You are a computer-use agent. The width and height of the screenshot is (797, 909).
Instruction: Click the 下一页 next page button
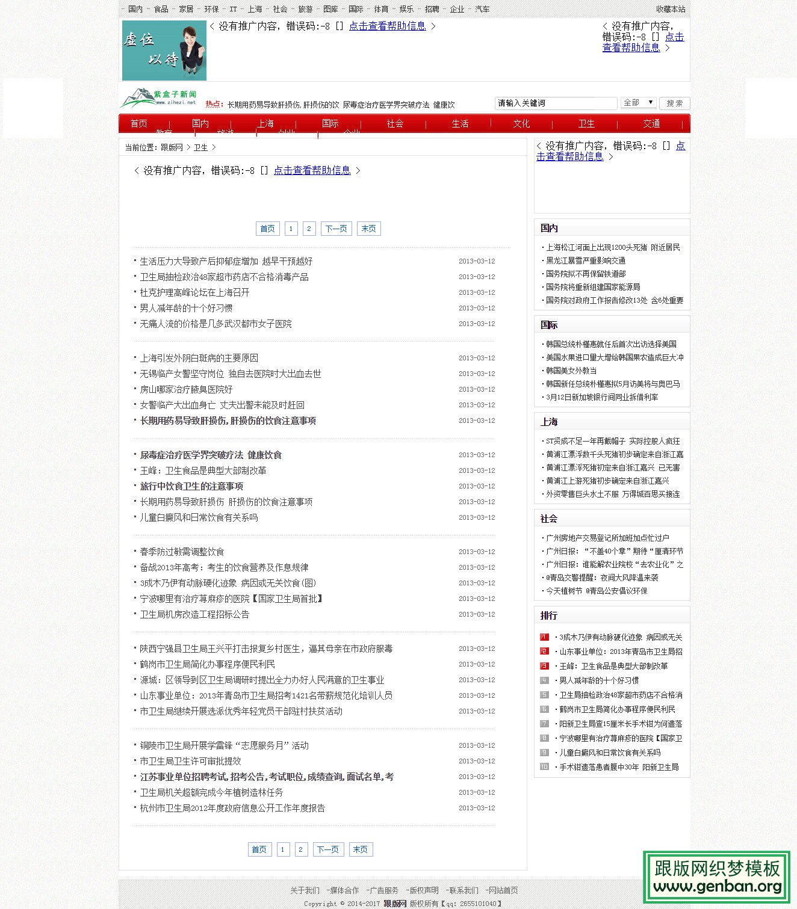[335, 229]
